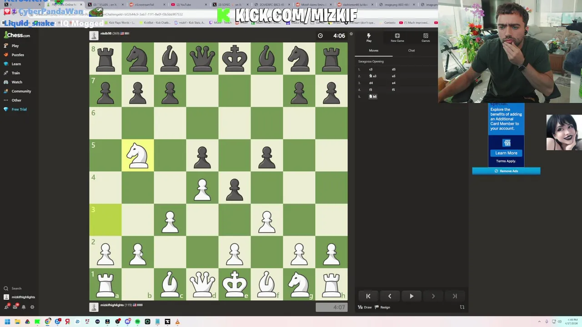Viewport: 582px width, 327px height.
Task: Open the green Kick icon in the taskbar
Action: [37, 322]
